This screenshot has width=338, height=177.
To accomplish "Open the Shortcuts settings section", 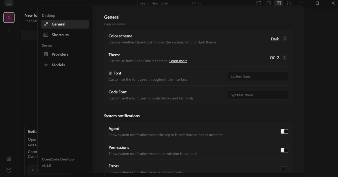I will coord(60,35).
